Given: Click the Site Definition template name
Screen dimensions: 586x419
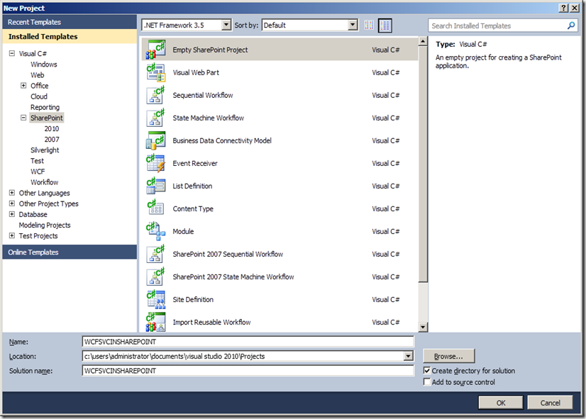Looking at the screenshot, I should (x=193, y=299).
